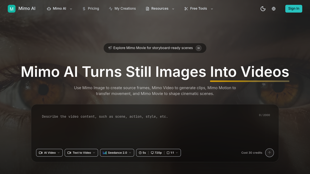Expand the Free Tools chevron arrow

pyautogui.click(x=212, y=9)
